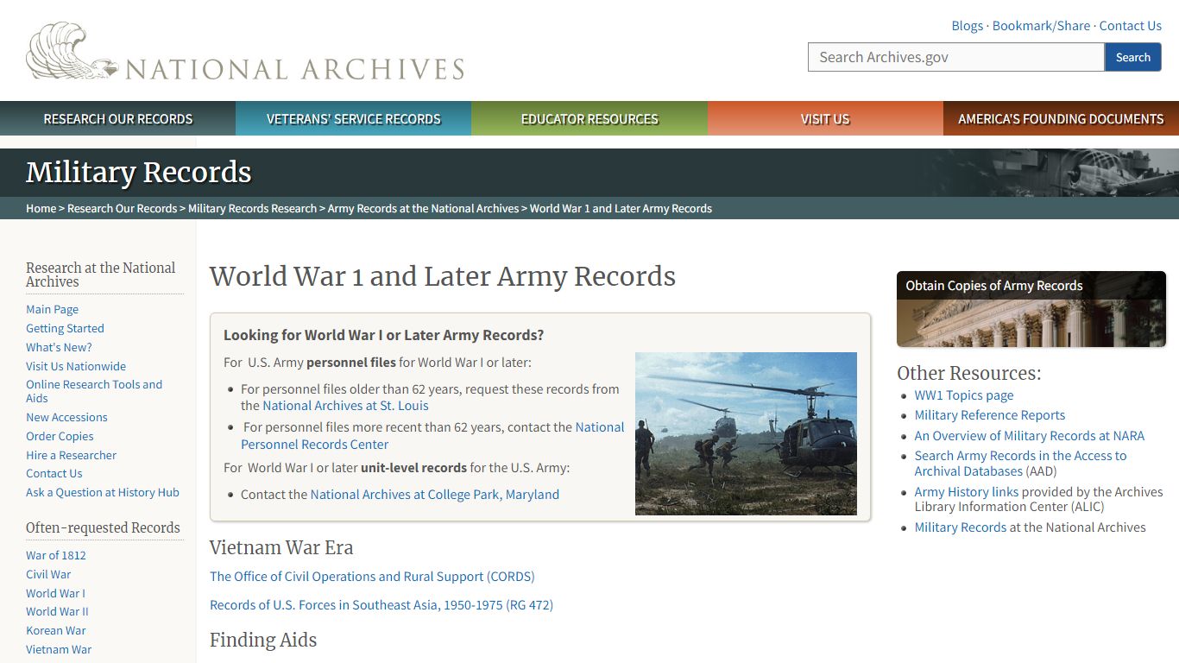Open World War I sidebar link
This screenshot has height=663, width=1179.
point(55,593)
